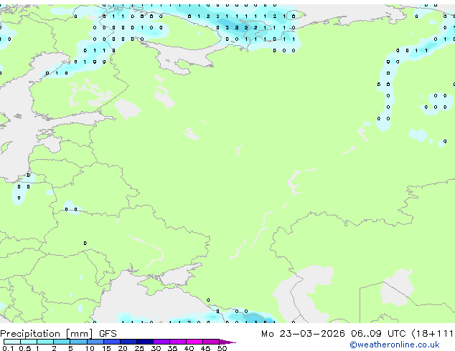Click the '(18+111' forecast run text
Viewport: 455px width, 351px height.
(432, 334)
